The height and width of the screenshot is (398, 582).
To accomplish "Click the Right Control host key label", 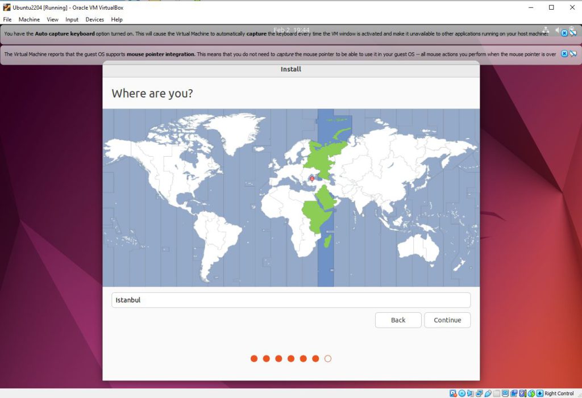I will coord(559,393).
